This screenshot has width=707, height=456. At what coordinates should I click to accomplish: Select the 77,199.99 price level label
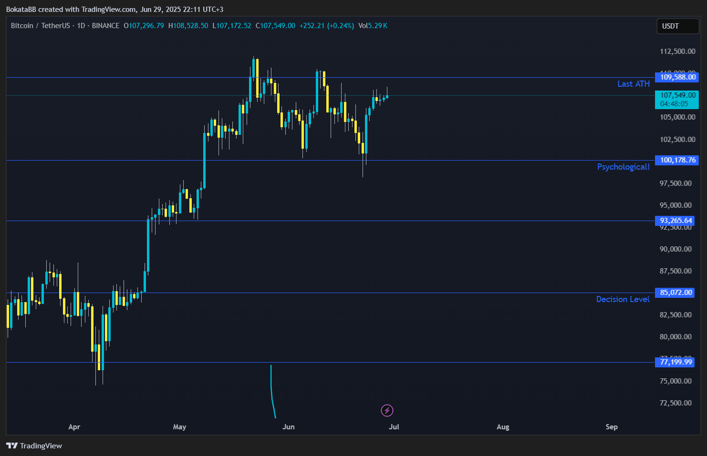(676, 362)
